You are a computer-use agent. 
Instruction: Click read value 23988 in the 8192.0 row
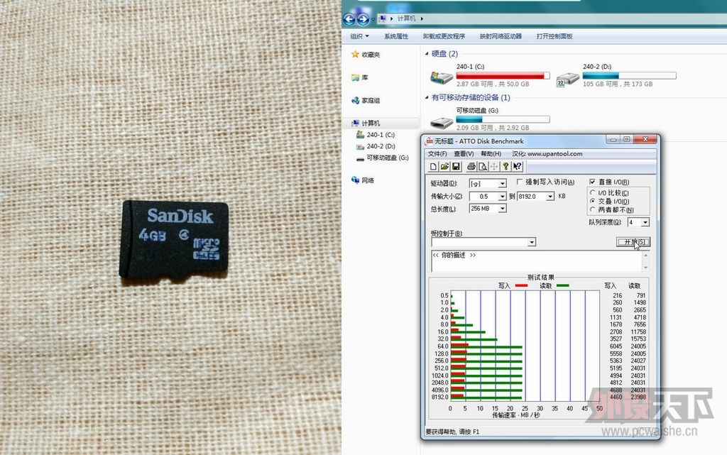pos(638,397)
